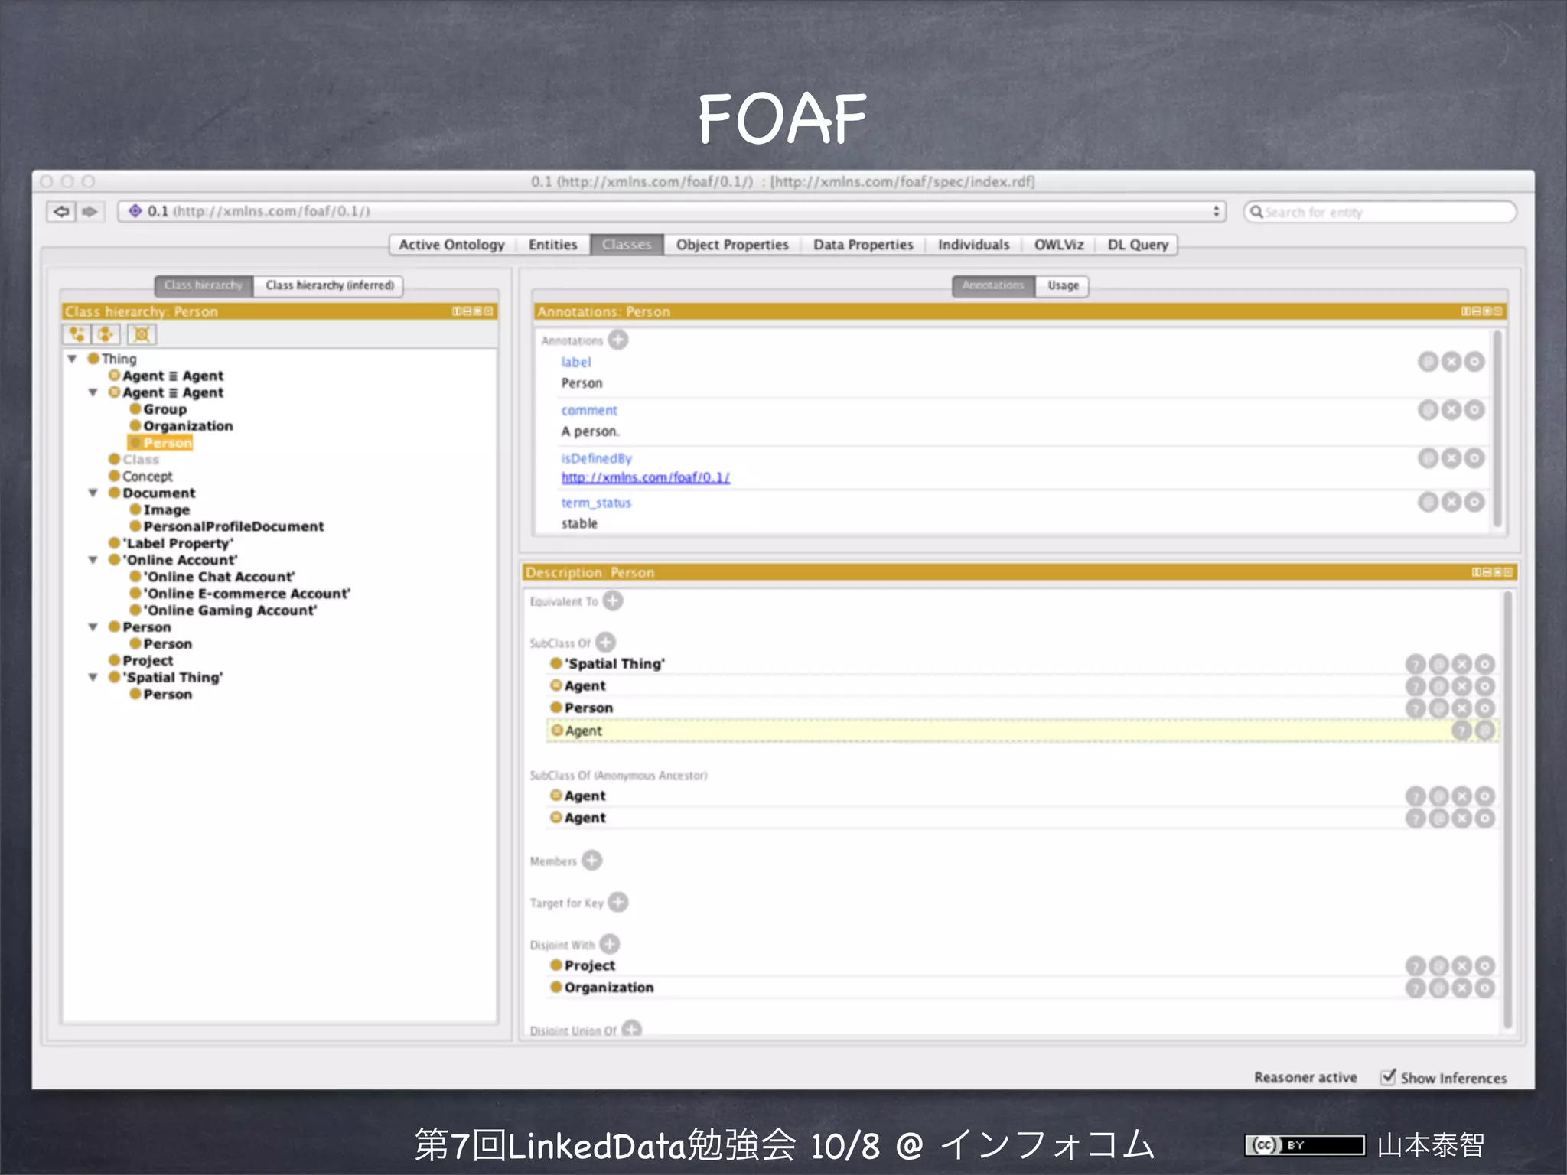Open the http://xmlns.com/foaf/0.1/ link
The width and height of the screenshot is (1567, 1175).
pos(645,477)
